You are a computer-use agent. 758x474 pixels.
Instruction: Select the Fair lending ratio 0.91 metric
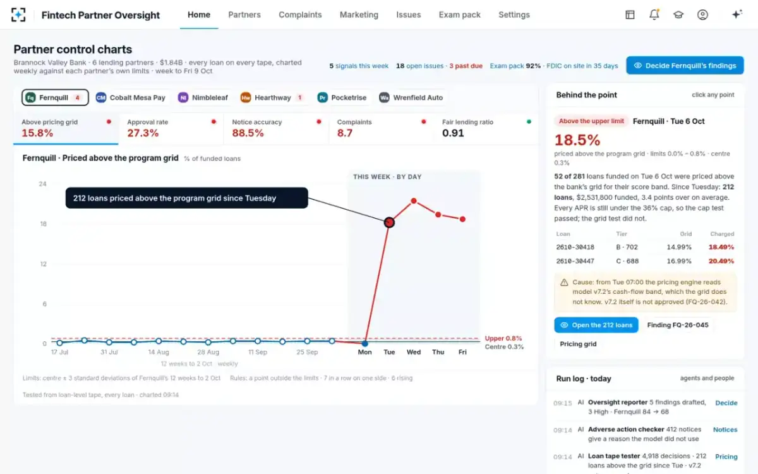tap(486, 128)
